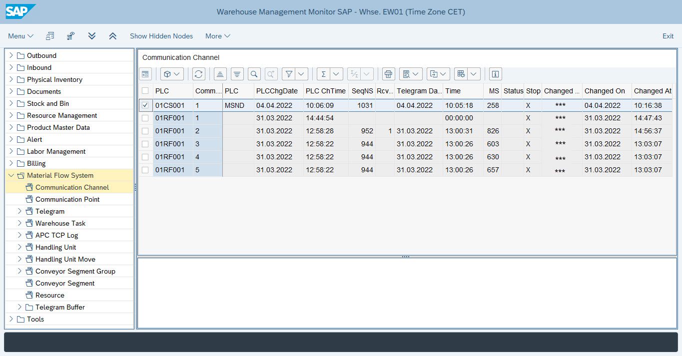Select APC TCP Log node

pyautogui.click(x=56, y=235)
